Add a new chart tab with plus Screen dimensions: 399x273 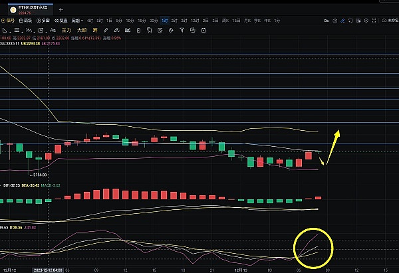pyautogui.click(x=61, y=9)
